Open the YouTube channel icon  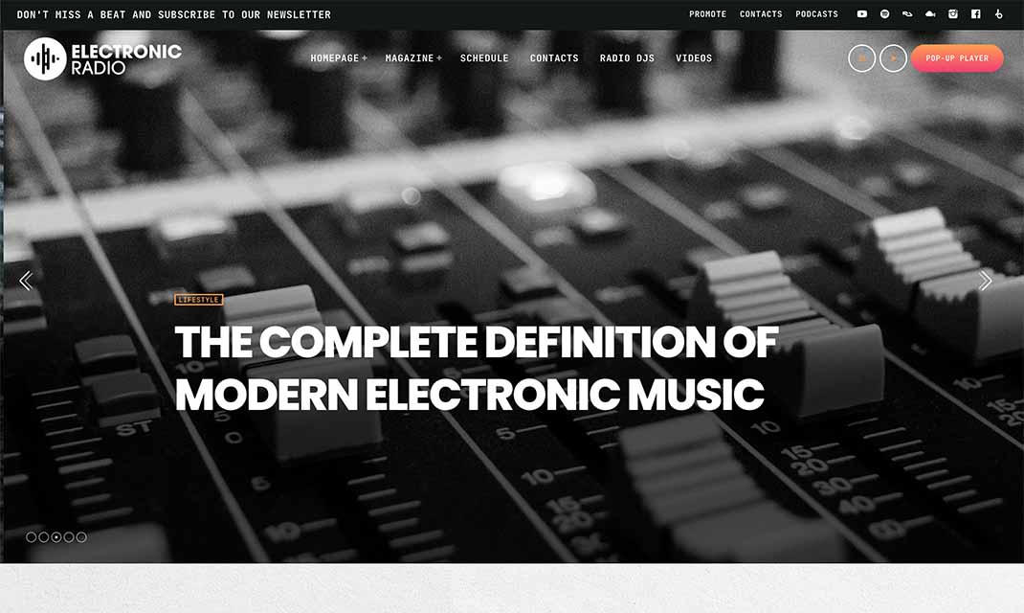click(861, 14)
